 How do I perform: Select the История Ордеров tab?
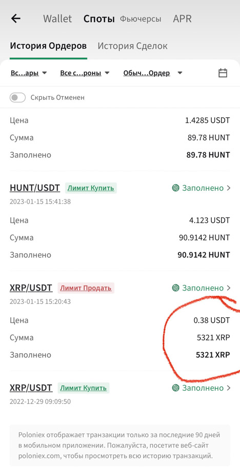48,46
